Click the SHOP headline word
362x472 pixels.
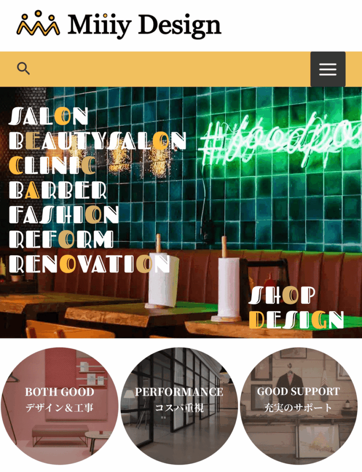tap(282, 295)
